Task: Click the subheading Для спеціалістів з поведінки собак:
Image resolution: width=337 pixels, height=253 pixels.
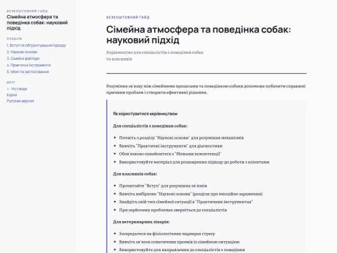Action: 150,126
